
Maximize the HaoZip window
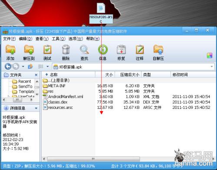click(x=196, y=30)
